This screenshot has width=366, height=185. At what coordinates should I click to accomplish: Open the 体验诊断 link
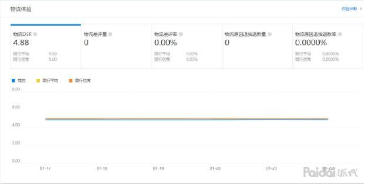[x=349, y=9]
